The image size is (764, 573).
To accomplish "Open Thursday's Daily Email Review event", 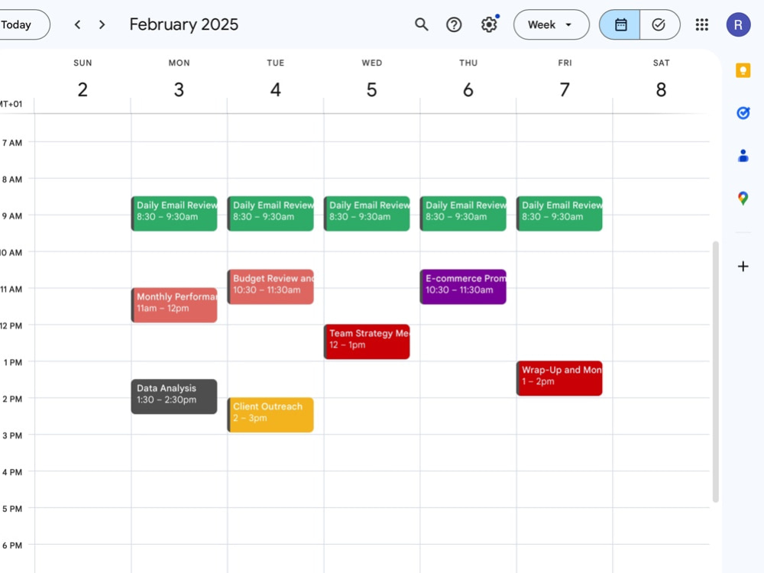I will coord(463,213).
